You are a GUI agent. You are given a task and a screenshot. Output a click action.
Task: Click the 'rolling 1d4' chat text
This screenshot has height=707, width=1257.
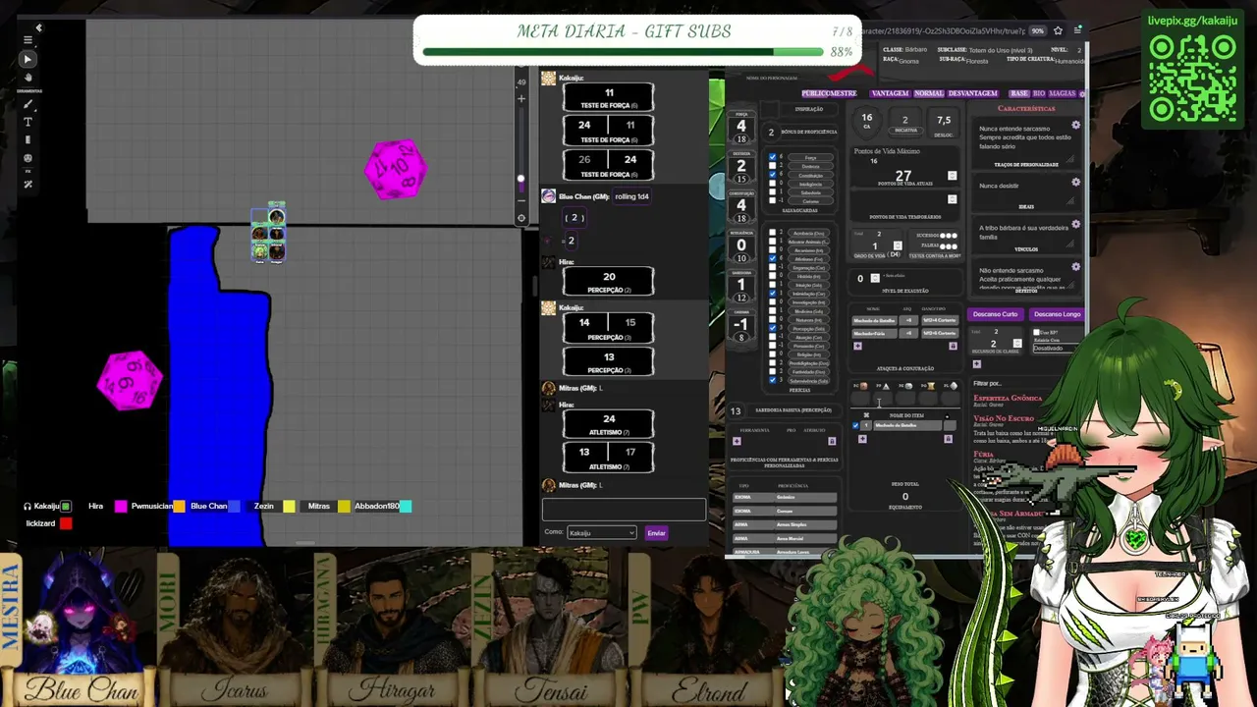tap(631, 196)
